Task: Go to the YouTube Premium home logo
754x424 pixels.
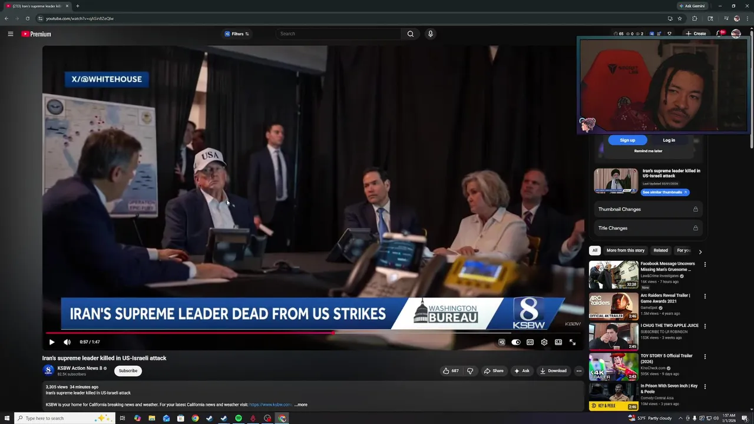Action: [37, 34]
